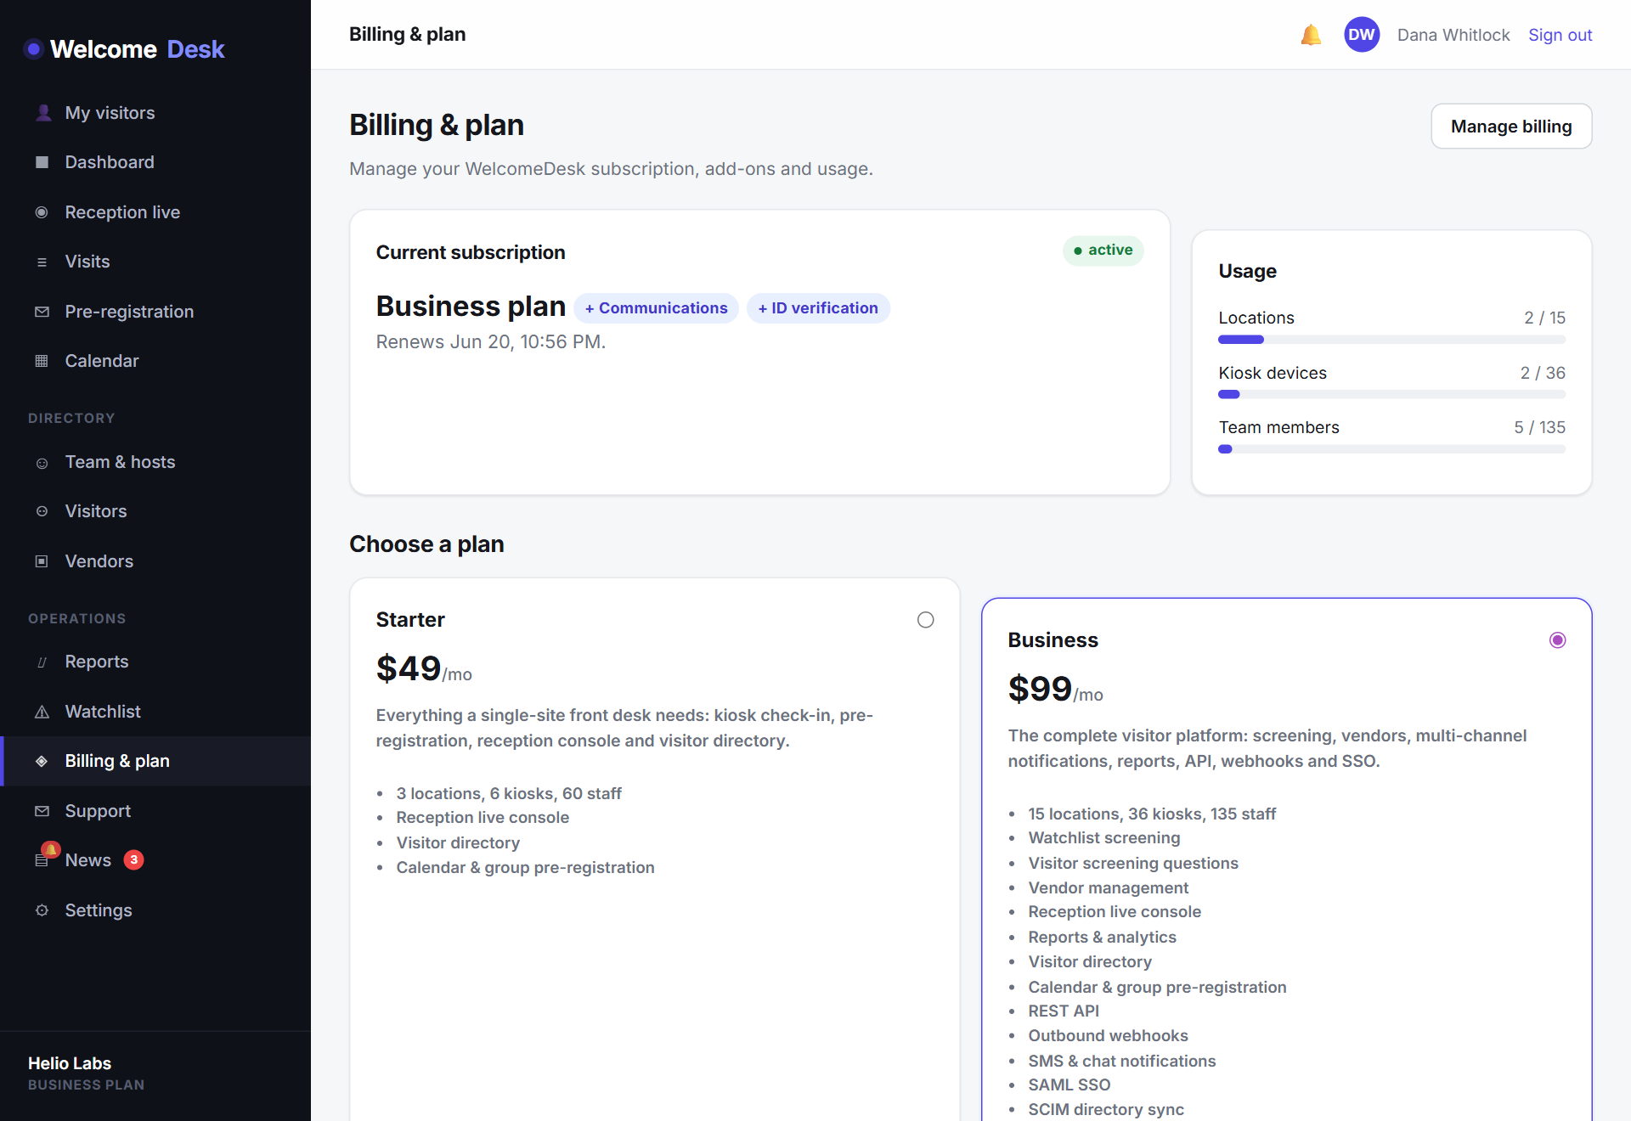
Task: Open My visitors page
Action: click(x=155, y=113)
